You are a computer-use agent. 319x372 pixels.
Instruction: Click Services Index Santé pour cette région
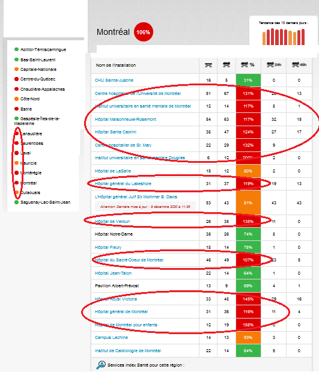tap(146, 365)
